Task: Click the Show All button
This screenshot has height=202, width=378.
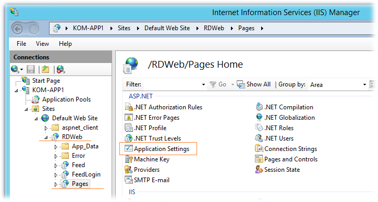Action: point(253,84)
